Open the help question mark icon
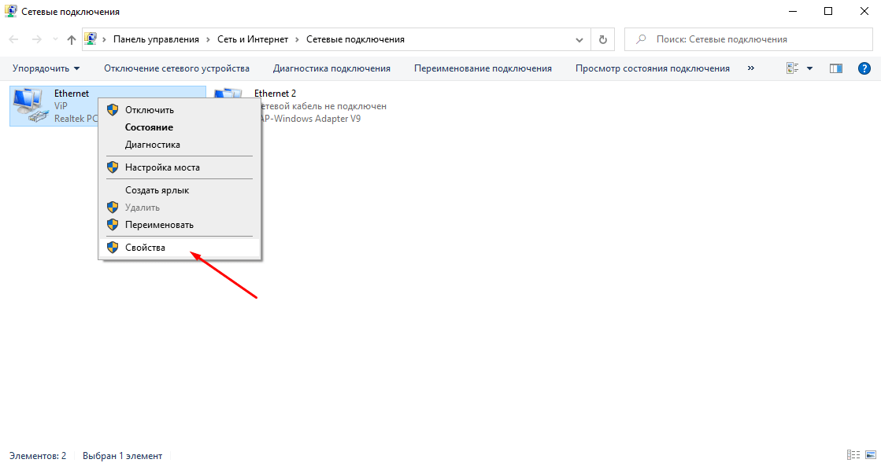The height and width of the screenshot is (463, 881). (863, 68)
